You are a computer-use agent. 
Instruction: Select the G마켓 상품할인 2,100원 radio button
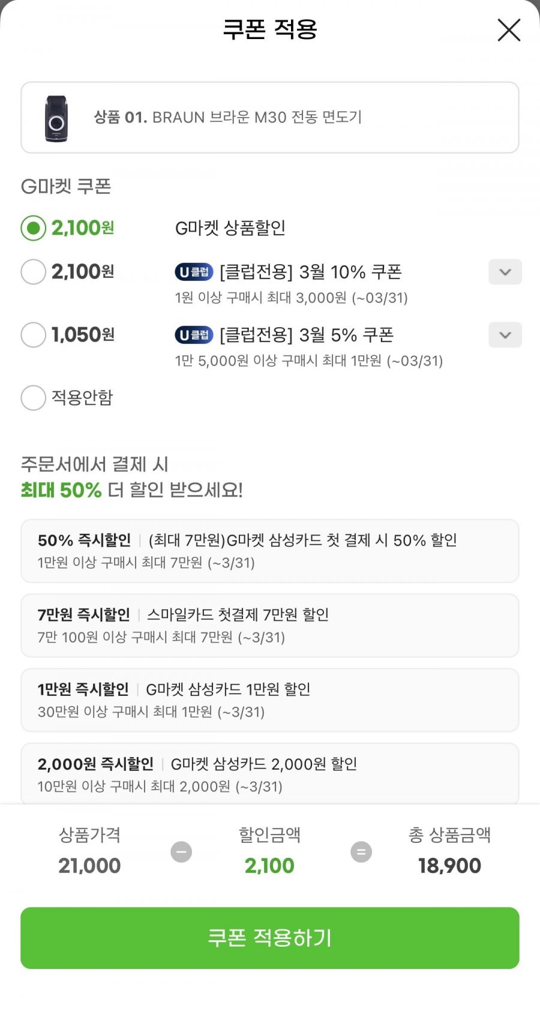pos(34,228)
